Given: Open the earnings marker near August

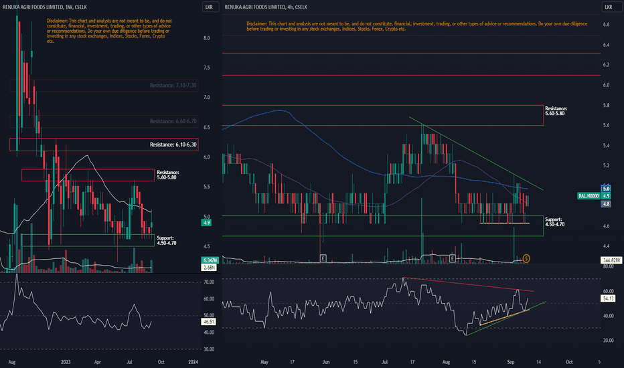Looking at the screenshot, I should (452, 258).
